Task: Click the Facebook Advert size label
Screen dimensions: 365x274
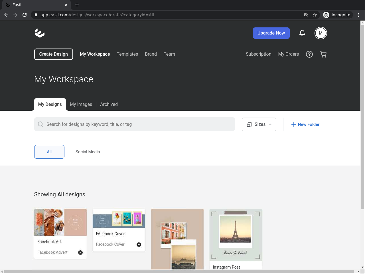Action: (52, 252)
